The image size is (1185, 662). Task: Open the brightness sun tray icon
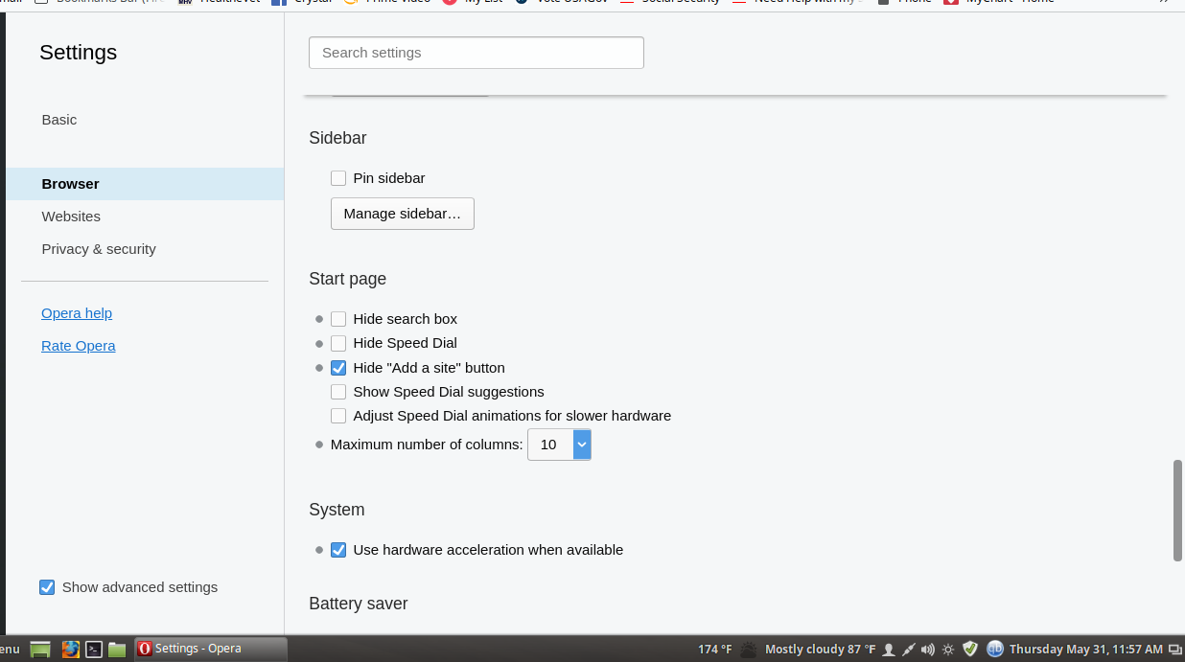click(x=948, y=650)
